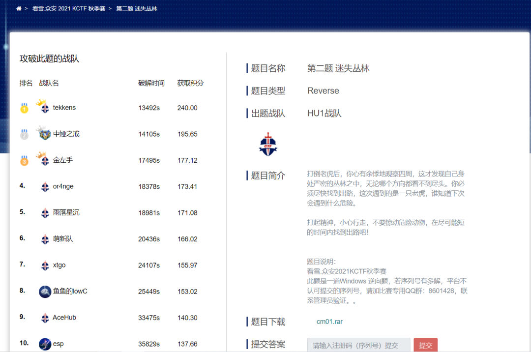This screenshot has width=531, height=352.
Task: Click the 萌新队 team name
Action: pos(63,239)
